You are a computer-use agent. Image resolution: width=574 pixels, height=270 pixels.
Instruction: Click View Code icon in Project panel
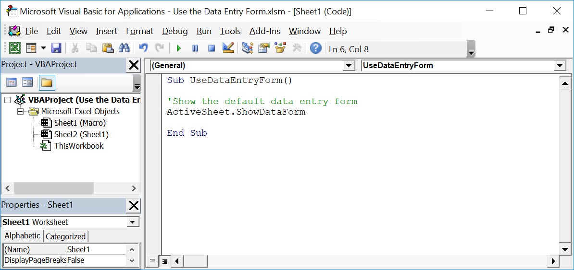pos(12,82)
